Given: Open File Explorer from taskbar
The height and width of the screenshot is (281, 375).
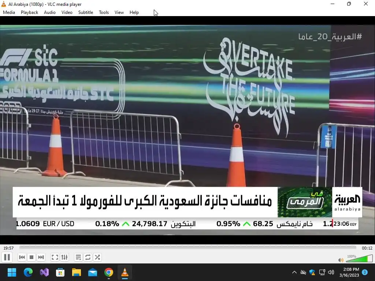Looking at the screenshot, I should click(77, 272).
